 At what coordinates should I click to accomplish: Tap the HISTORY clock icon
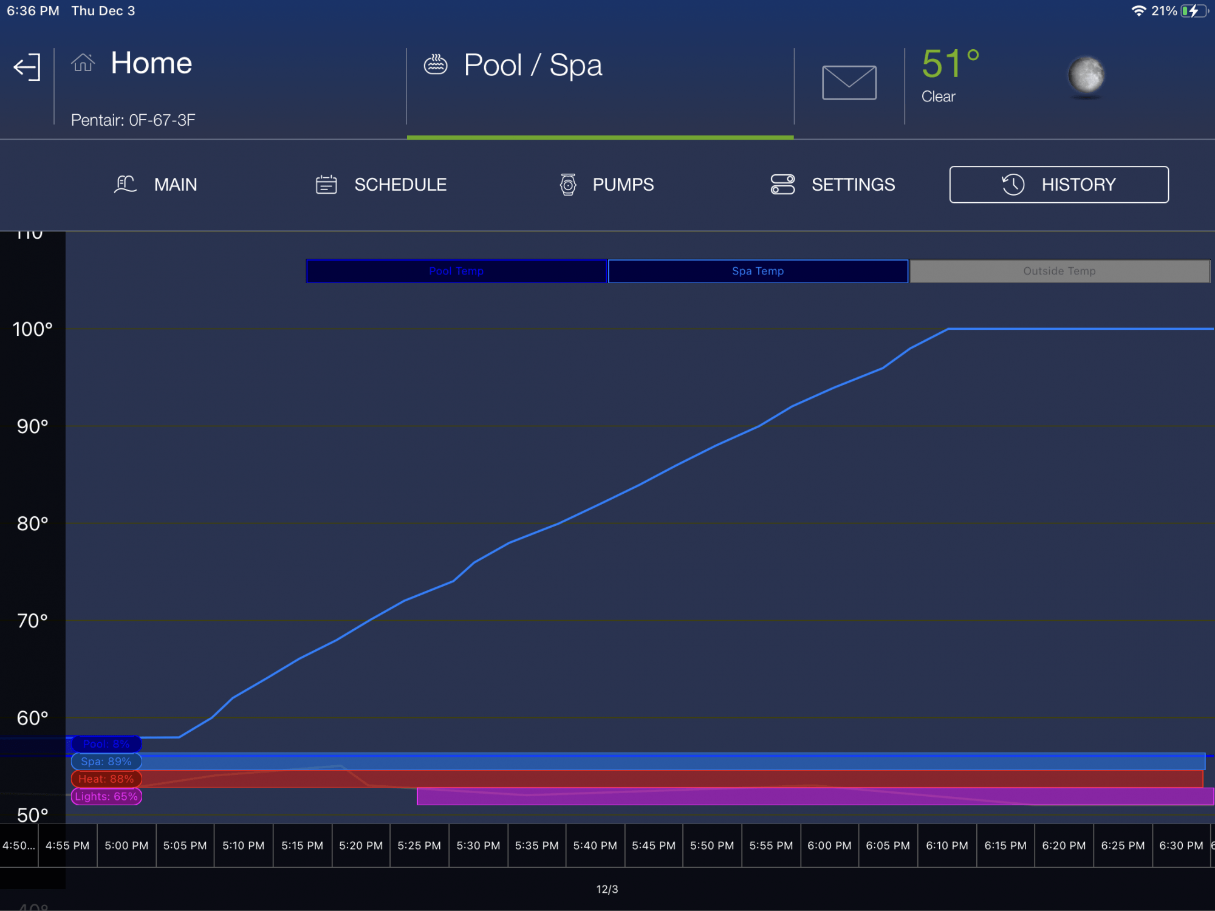(1013, 185)
